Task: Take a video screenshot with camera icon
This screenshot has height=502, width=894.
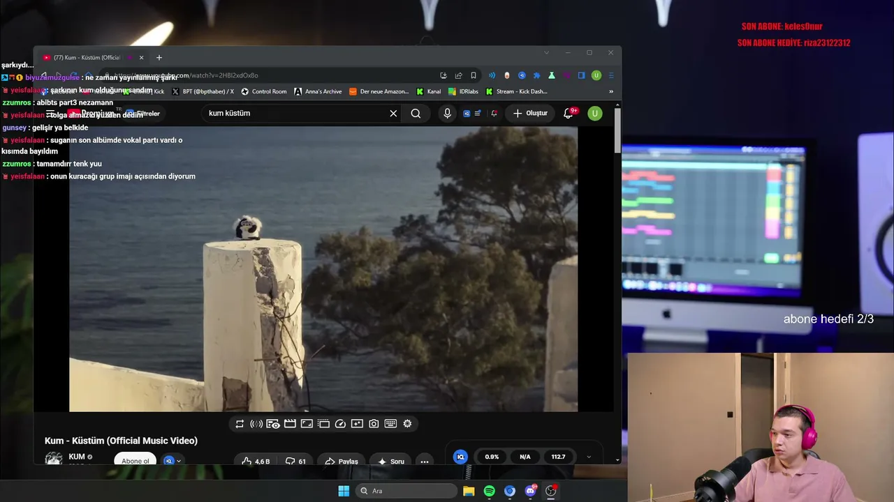Action: click(374, 424)
